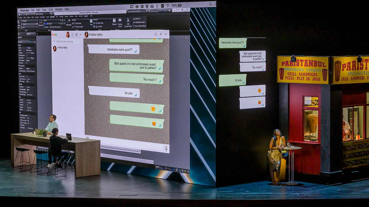Click the Add Current Scale icon

(x=128, y=22)
